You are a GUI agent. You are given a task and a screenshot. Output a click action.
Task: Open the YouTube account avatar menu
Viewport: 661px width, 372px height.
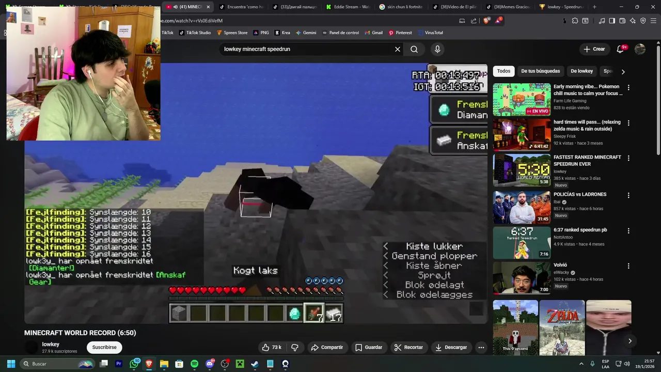pyautogui.click(x=640, y=49)
